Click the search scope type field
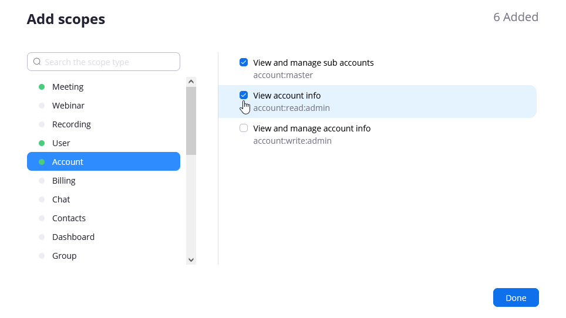The height and width of the screenshot is (318, 566). point(109,62)
